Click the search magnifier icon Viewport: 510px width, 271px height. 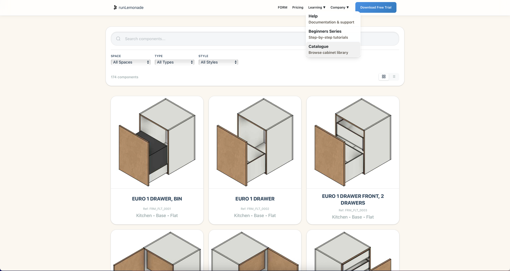point(118,39)
